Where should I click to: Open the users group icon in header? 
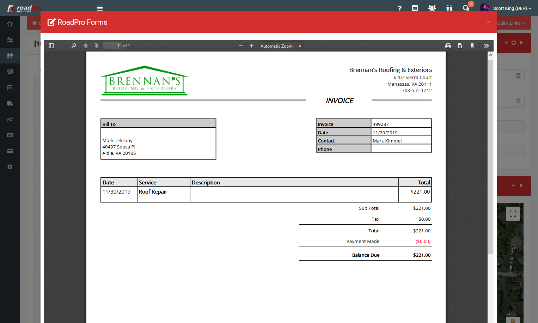pyautogui.click(x=432, y=8)
